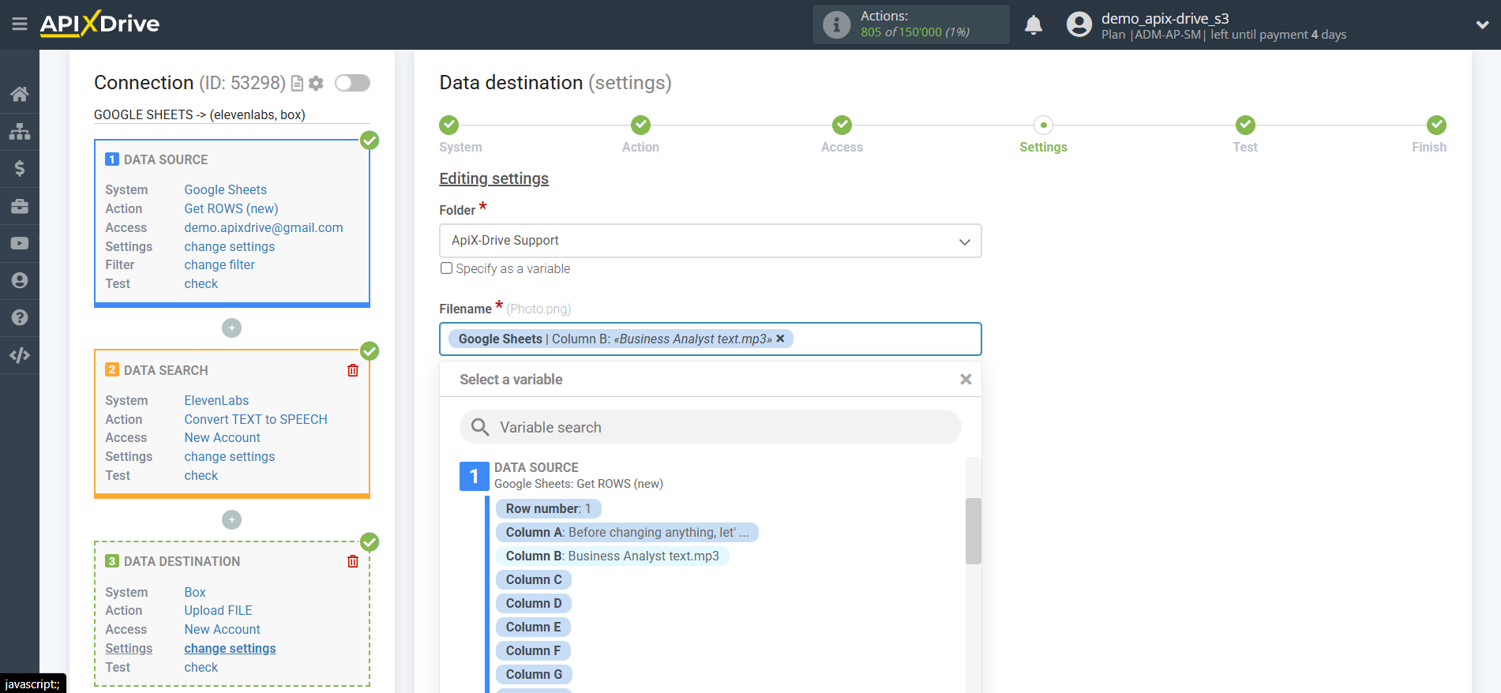
Task: Click check link in Data Destination
Action: coord(201,668)
